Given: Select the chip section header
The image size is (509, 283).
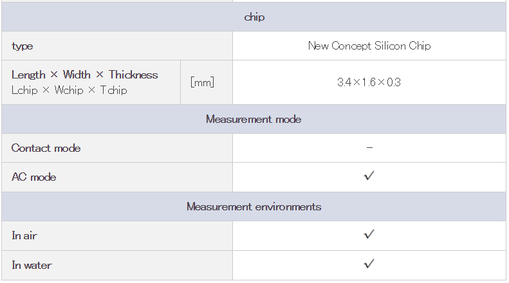Looking at the screenshot, I should (x=254, y=17).
